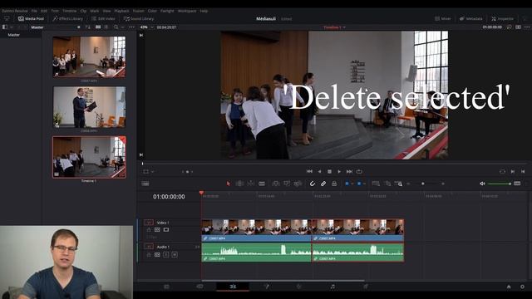532x299 pixels.
Task: Open Timeline View Options dropdown
Action: 145,184
